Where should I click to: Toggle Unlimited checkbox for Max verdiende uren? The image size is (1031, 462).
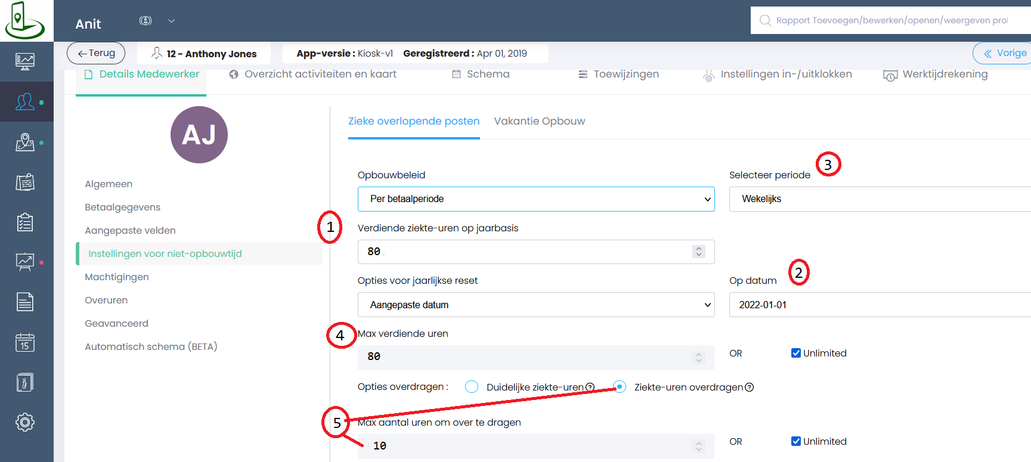pos(796,353)
